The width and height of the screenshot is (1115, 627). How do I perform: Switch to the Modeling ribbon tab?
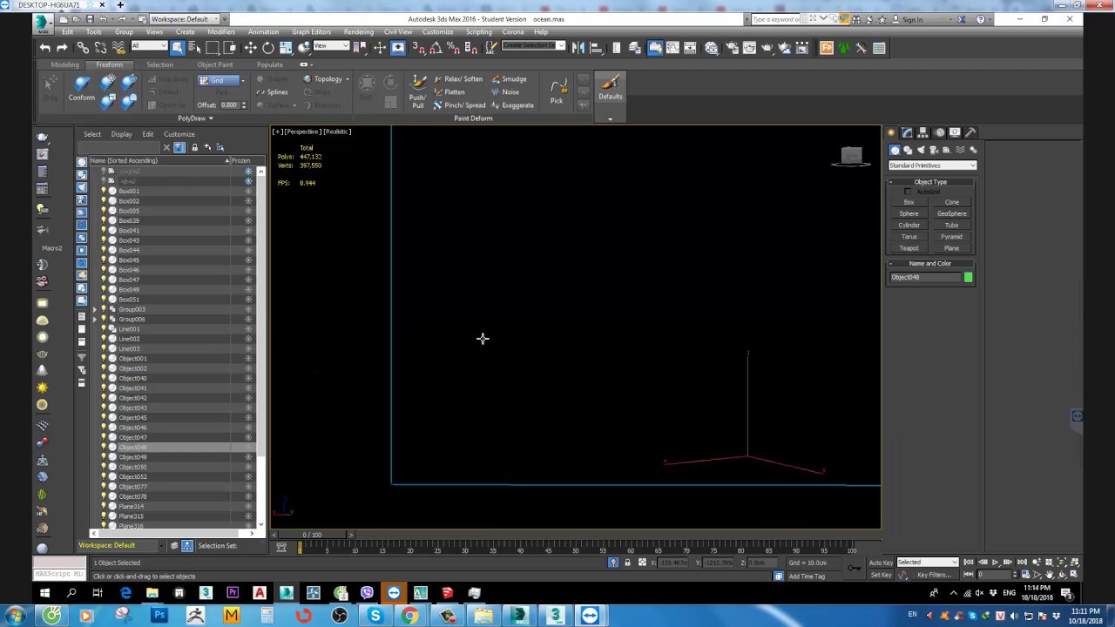pyautogui.click(x=64, y=64)
